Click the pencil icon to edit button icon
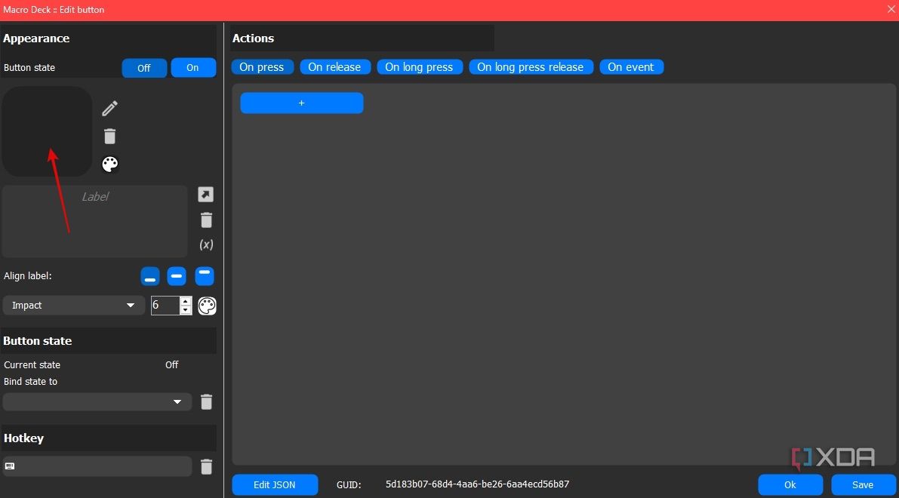The width and height of the screenshot is (899, 498). point(109,109)
